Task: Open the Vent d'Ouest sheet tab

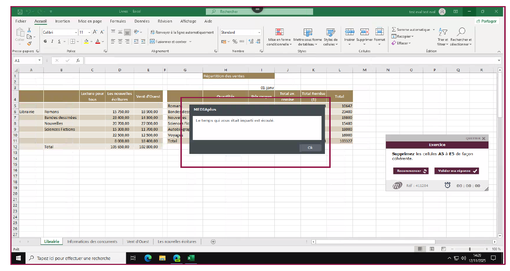Action: pos(138,242)
